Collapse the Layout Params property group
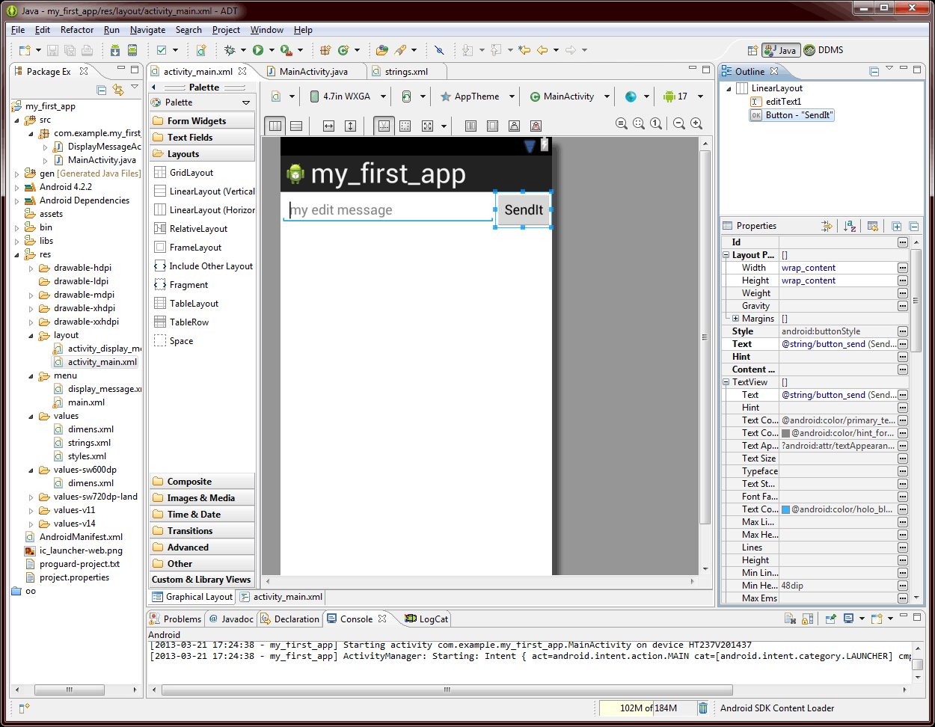Image resolution: width=935 pixels, height=727 pixels. (726, 255)
